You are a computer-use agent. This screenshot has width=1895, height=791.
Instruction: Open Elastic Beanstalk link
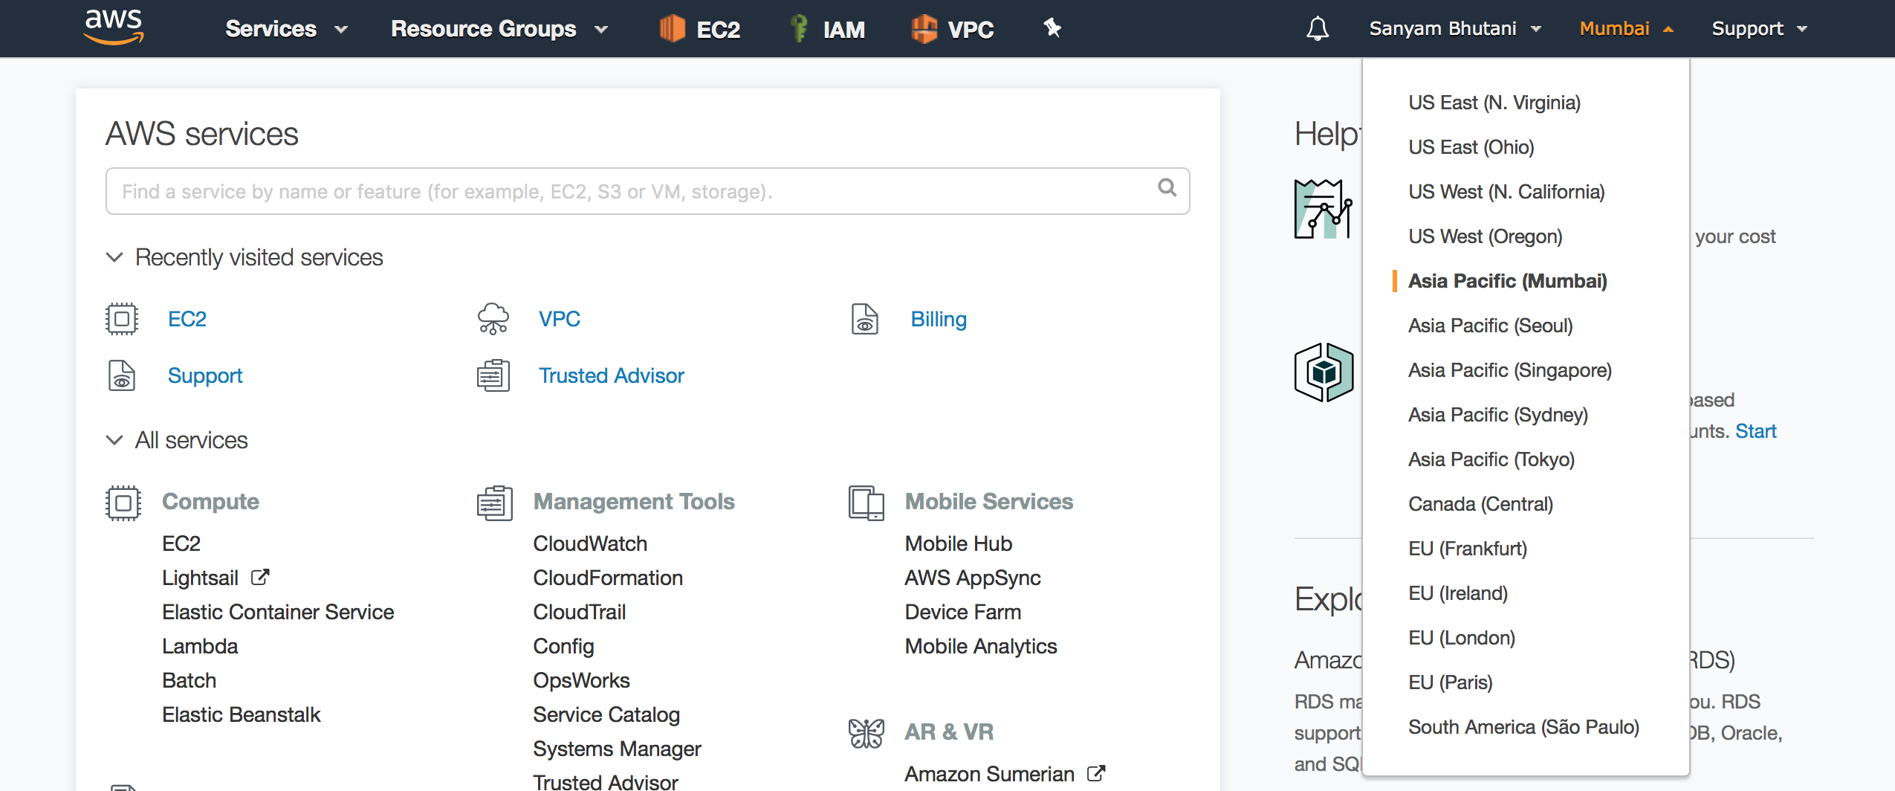click(241, 714)
